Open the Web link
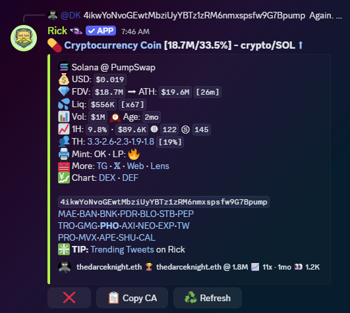The image size is (350, 313). [x=136, y=166]
